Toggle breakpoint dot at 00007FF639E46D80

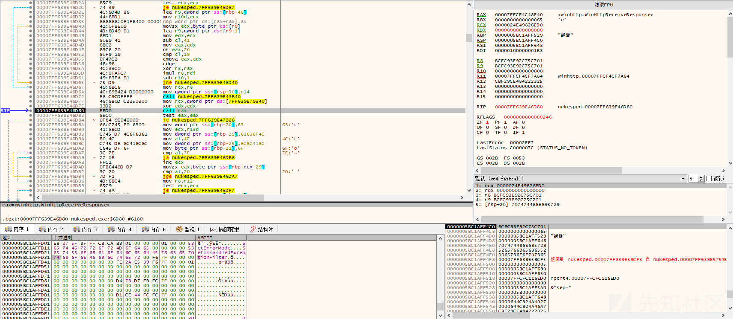pyautogui.click(x=30, y=110)
